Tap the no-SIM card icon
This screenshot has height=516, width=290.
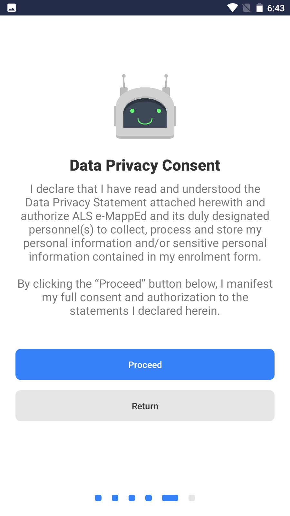pyautogui.click(x=247, y=8)
